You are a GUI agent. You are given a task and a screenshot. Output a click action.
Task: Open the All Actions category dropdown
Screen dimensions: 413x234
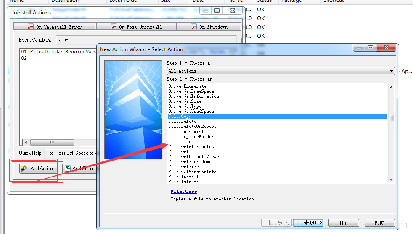281,71
